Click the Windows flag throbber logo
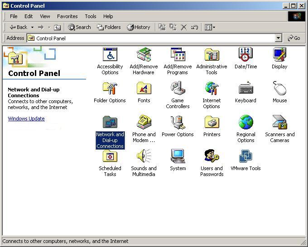 coord(297,16)
